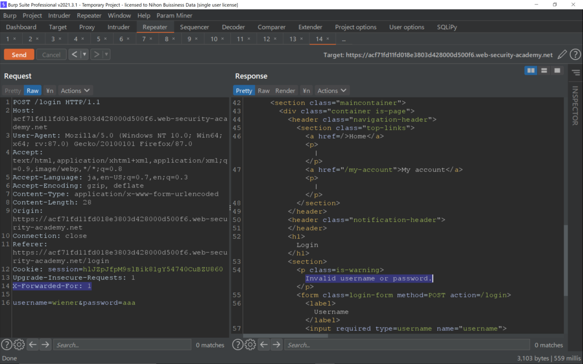Open the Response search help icon
The height and width of the screenshot is (364, 583).
(x=238, y=345)
